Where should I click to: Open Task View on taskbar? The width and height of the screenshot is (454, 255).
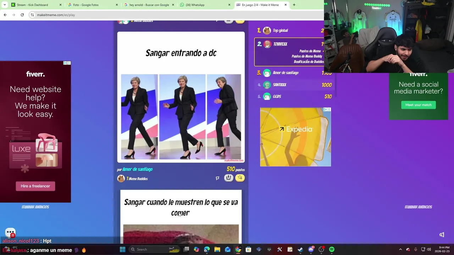pyautogui.click(x=186, y=249)
